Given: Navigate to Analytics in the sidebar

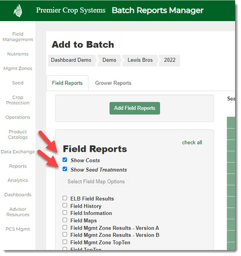Looking at the screenshot, I should click(17, 180).
